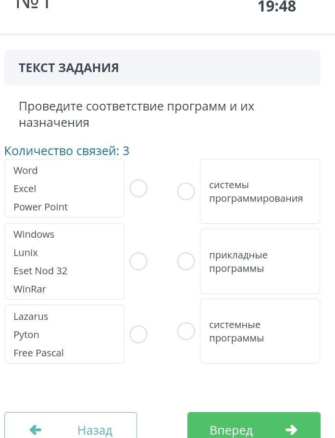
Task: Select the radio circle beside Word Excel group
Action: tap(138, 188)
